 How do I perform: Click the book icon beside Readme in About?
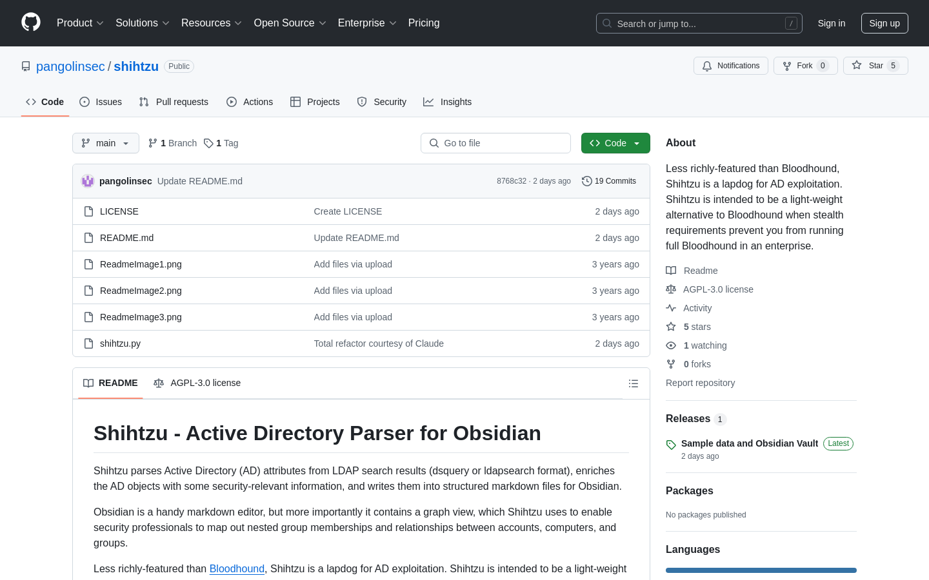coord(671,271)
